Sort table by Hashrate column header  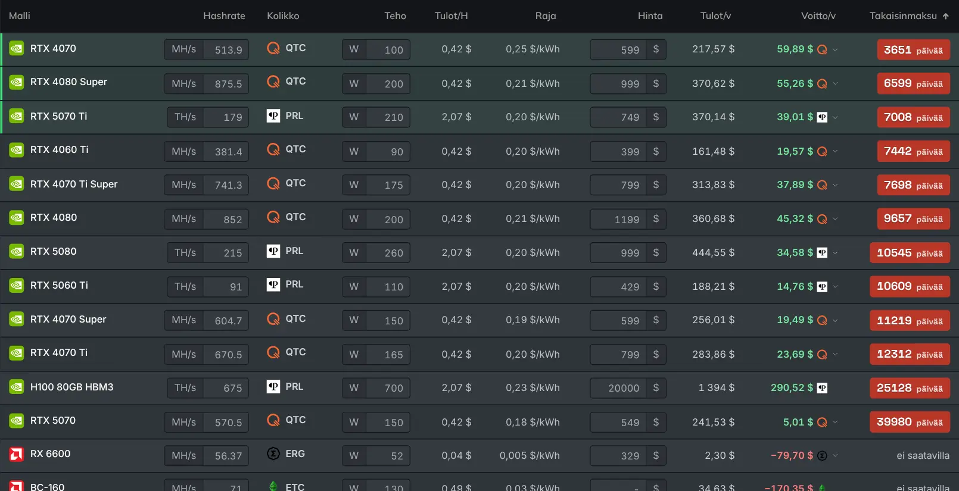point(224,16)
